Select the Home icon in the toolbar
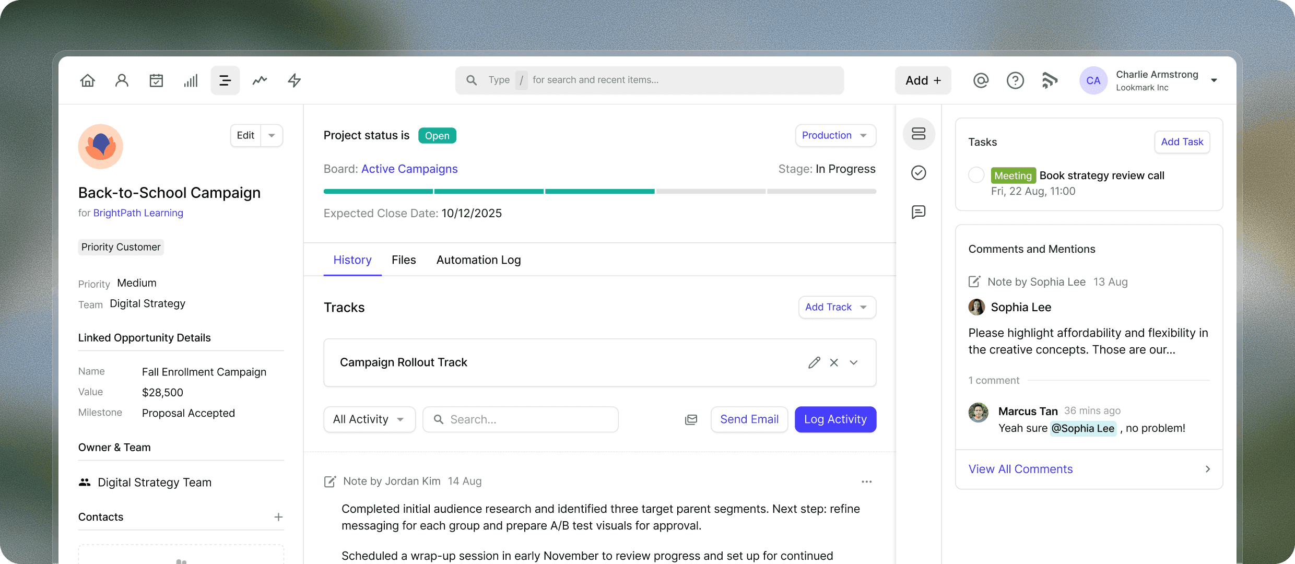This screenshot has height=564, width=1295. pyautogui.click(x=87, y=80)
